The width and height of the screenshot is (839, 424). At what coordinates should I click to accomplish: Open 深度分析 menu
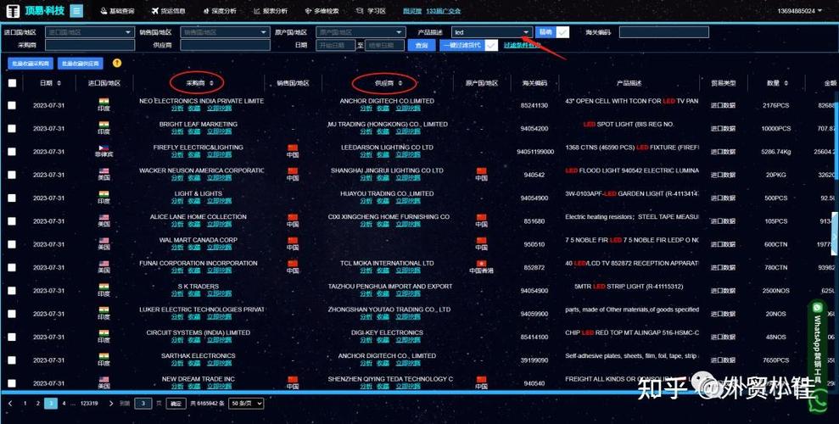tap(220, 11)
